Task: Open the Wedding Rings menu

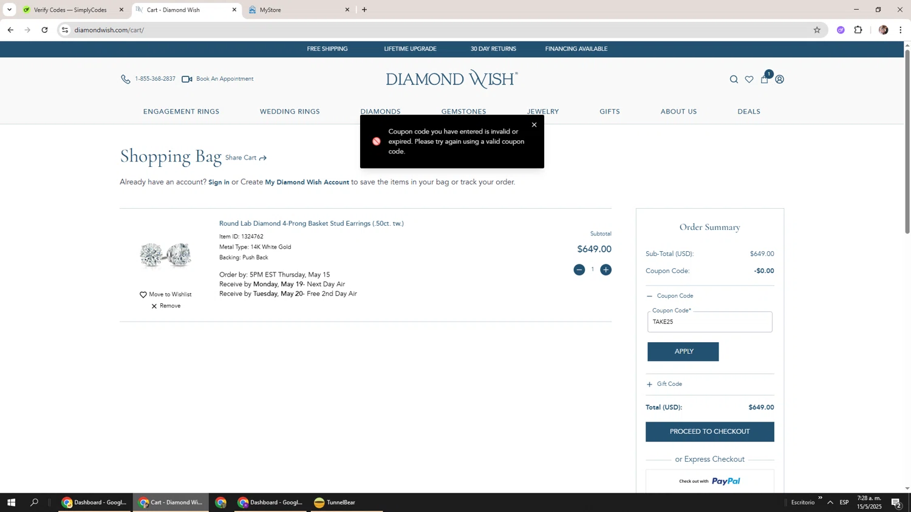Action: click(290, 112)
